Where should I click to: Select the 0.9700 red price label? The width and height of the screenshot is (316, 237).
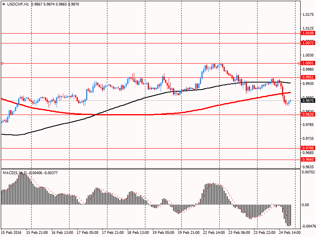click(308, 148)
